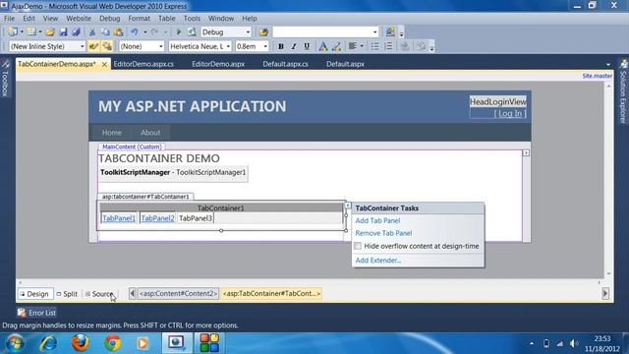Click the Paste clipboard icon
This screenshot has width=629, height=354.
pyautogui.click(x=118, y=32)
